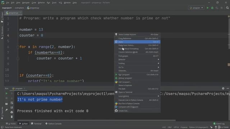Open Structure tool window sidebar button

tap(2, 33)
